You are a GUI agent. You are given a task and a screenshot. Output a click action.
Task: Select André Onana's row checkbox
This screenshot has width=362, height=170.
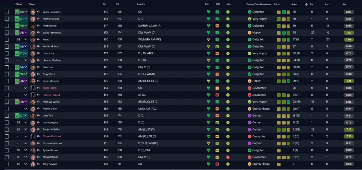[7, 88]
